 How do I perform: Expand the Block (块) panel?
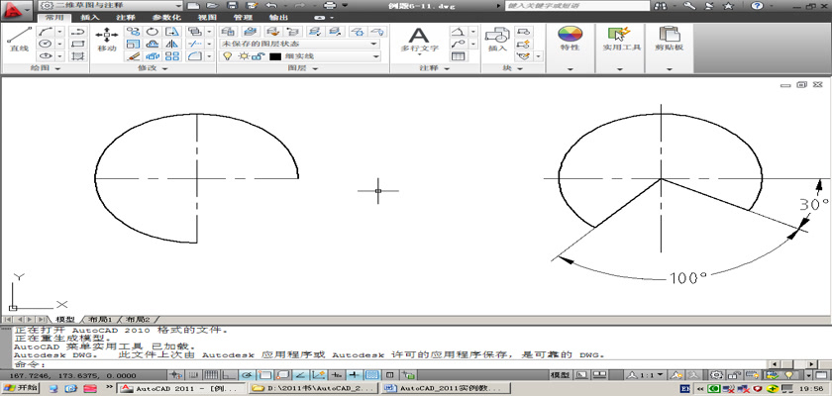pos(513,68)
